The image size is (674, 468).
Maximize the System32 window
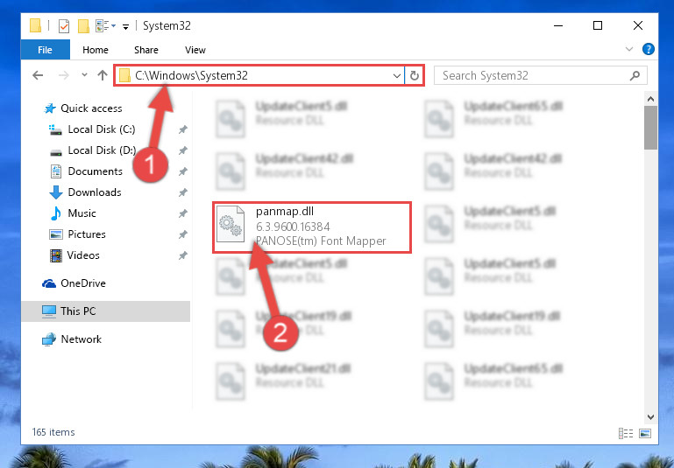point(598,25)
